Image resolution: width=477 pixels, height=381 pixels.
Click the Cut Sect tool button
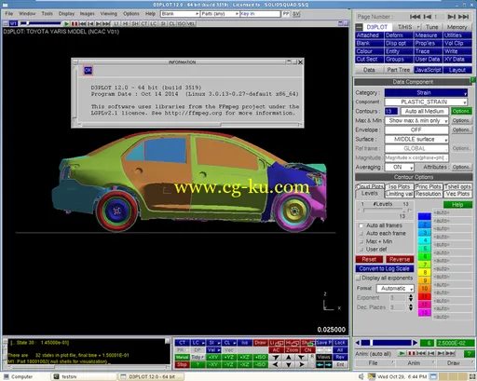[x=369, y=59]
